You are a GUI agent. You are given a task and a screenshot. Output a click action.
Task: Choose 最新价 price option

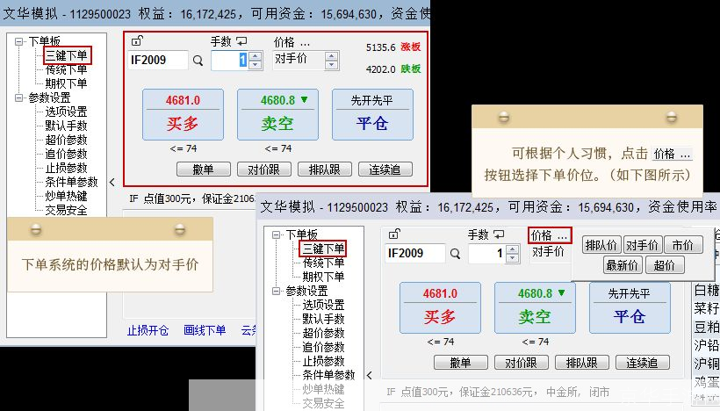623,265
